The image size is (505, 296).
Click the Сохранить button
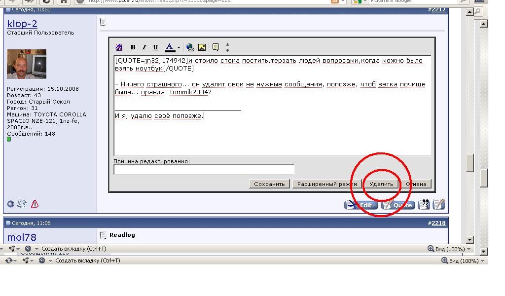(269, 184)
